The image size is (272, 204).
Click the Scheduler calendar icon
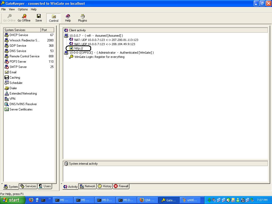[7, 83]
